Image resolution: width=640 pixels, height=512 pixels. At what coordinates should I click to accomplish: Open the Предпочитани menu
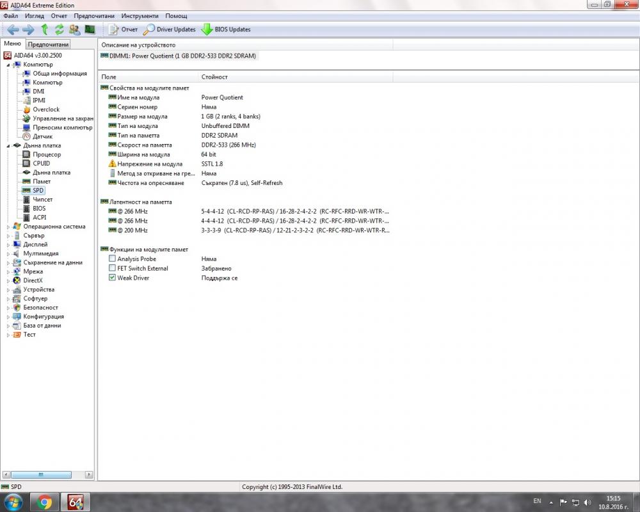[94, 16]
